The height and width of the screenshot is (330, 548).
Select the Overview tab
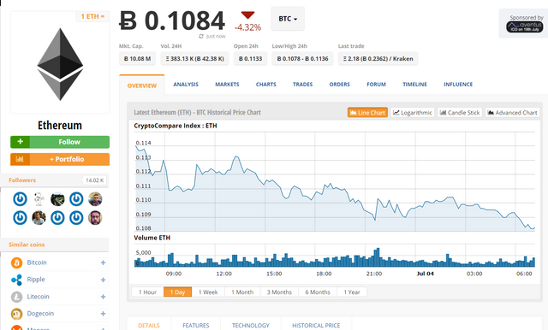[142, 85]
